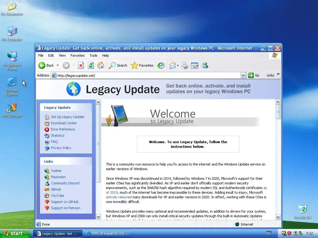Open History toolbar icon
Viewport: 318px width, 238px height.
161,65
